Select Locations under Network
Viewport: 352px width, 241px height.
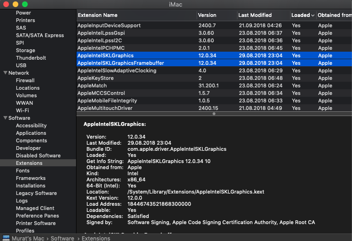pos(28,88)
